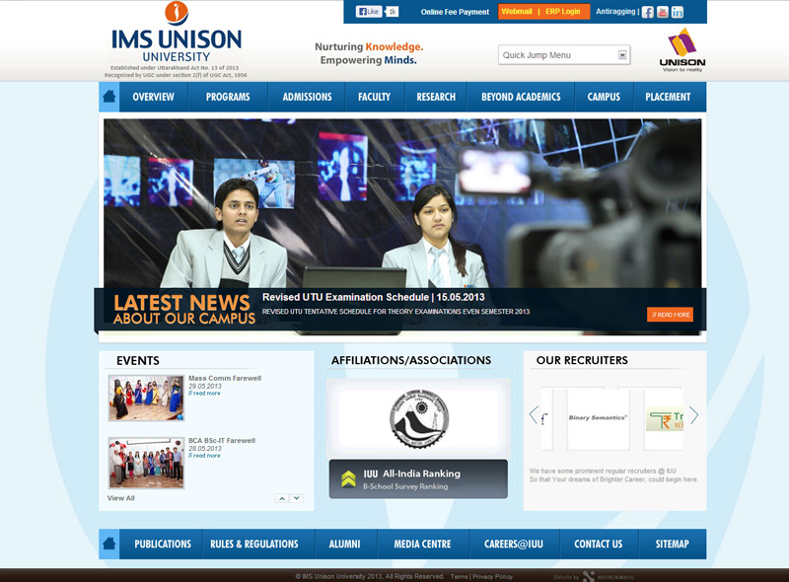Open the BCA BSc-IT Farewell event thumbnail

click(146, 463)
